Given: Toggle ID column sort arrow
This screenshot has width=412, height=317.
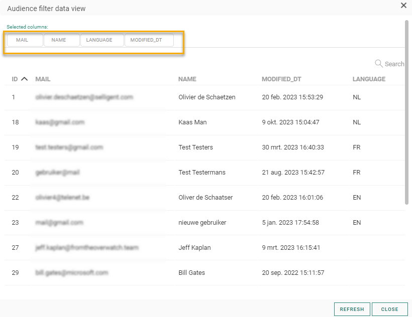Looking at the screenshot, I should click(24, 79).
